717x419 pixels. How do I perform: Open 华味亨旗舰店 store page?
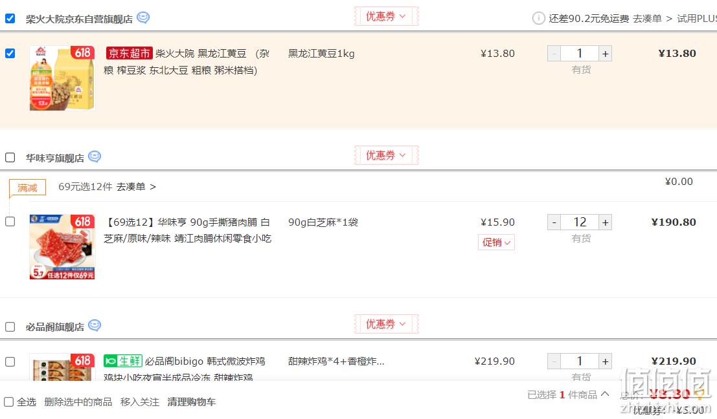pyautogui.click(x=55, y=158)
